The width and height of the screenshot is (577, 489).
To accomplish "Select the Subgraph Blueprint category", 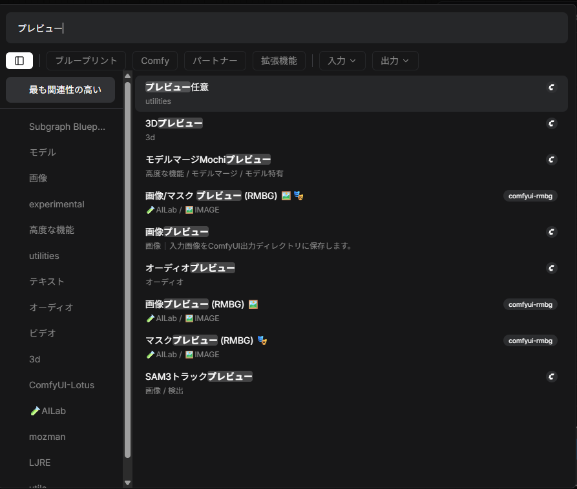I will pyautogui.click(x=60, y=127).
